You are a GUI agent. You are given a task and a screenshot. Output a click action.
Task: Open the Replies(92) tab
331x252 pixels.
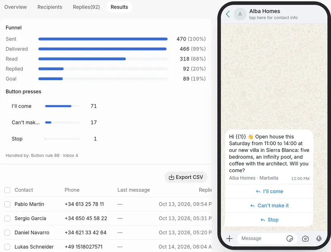(x=86, y=7)
